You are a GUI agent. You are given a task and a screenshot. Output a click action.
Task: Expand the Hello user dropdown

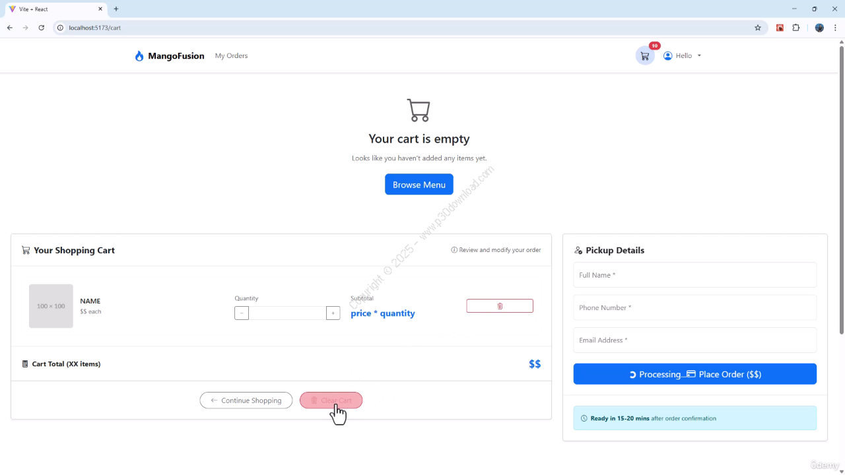[683, 56]
